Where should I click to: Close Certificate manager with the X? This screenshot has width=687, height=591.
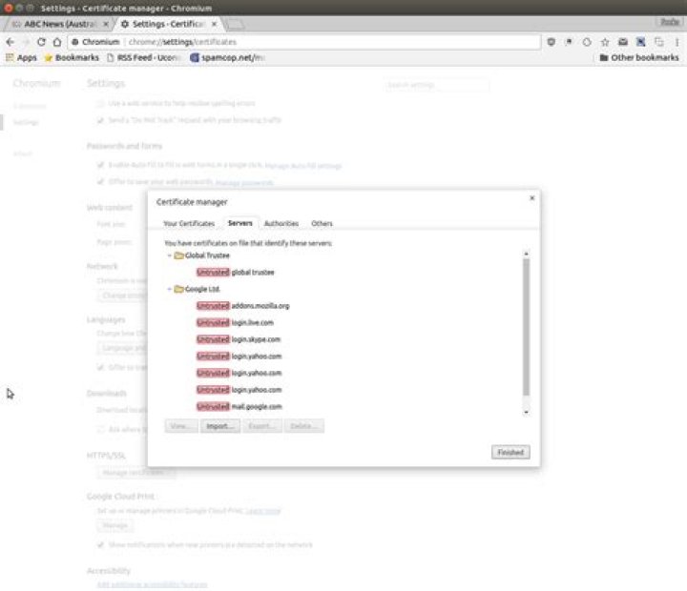click(x=531, y=198)
